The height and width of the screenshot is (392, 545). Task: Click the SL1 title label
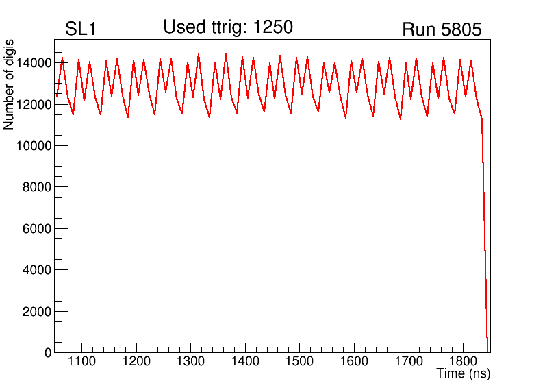click(81, 29)
